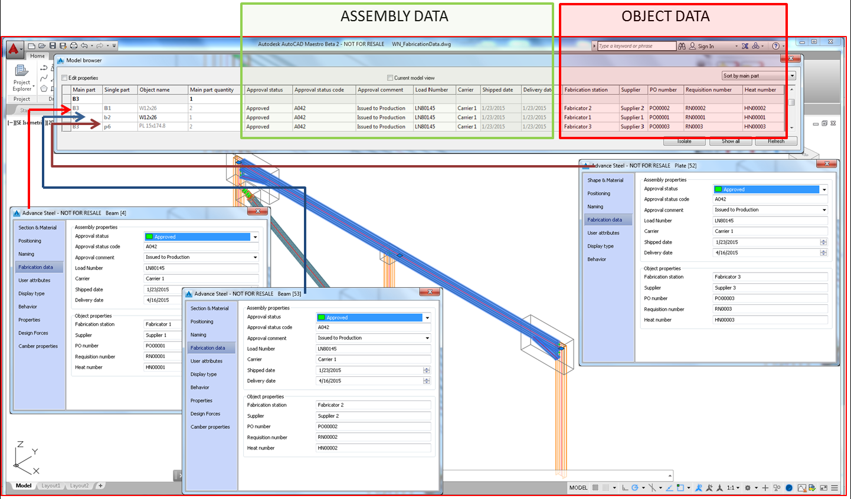Screen dimensions: 851x499
Task: Click the keyword search input field
Action: [x=636, y=46]
